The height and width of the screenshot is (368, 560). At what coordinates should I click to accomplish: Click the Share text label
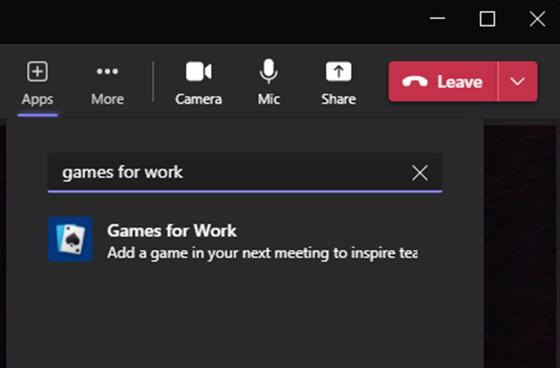338,99
